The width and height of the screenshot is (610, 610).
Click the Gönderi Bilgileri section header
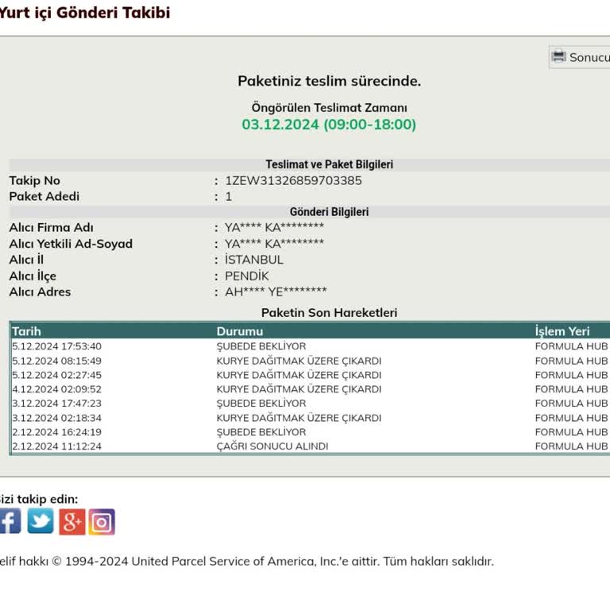coord(329,211)
